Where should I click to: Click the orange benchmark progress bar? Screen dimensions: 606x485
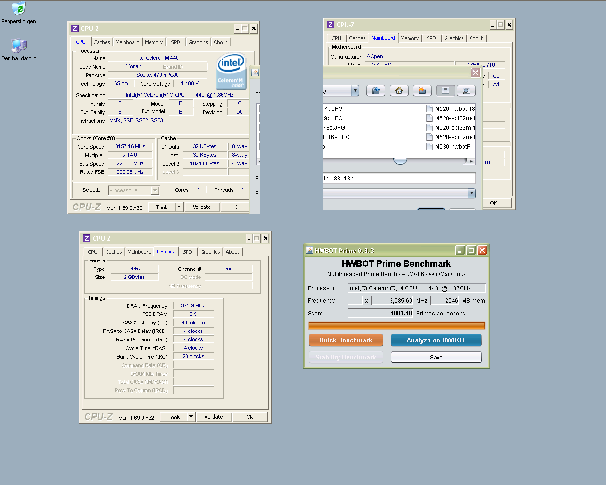point(397,325)
